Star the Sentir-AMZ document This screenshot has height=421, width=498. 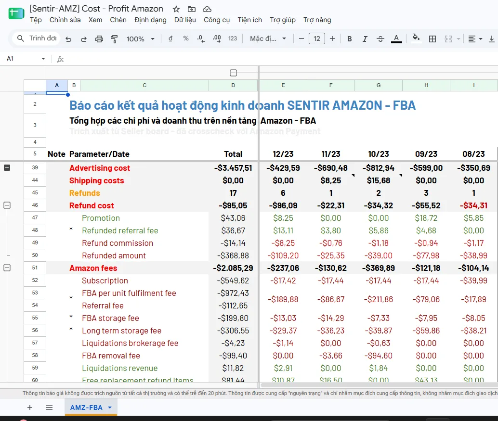[176, 9]
